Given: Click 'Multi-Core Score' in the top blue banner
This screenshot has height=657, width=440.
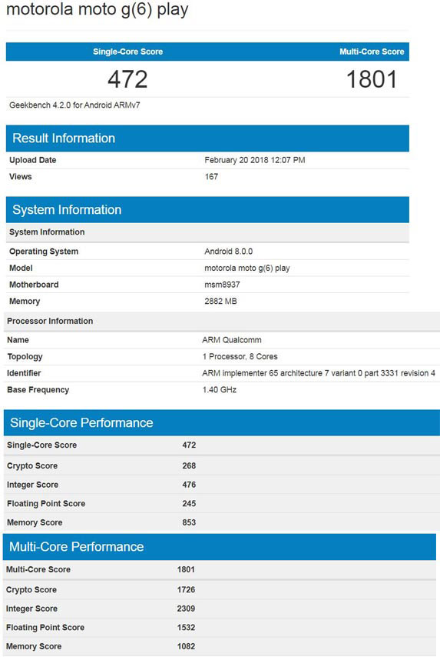Looking at the screenshot, I should click(372, 52).
